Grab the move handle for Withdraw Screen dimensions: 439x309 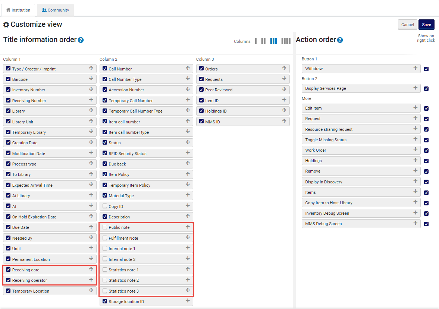[416, 68]
